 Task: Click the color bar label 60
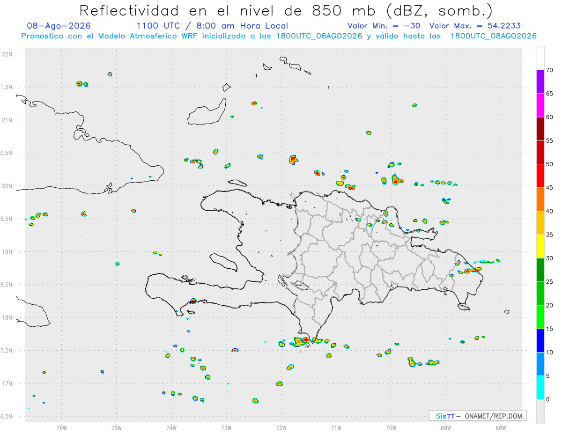pyautogui.click(x=550, y=117)
